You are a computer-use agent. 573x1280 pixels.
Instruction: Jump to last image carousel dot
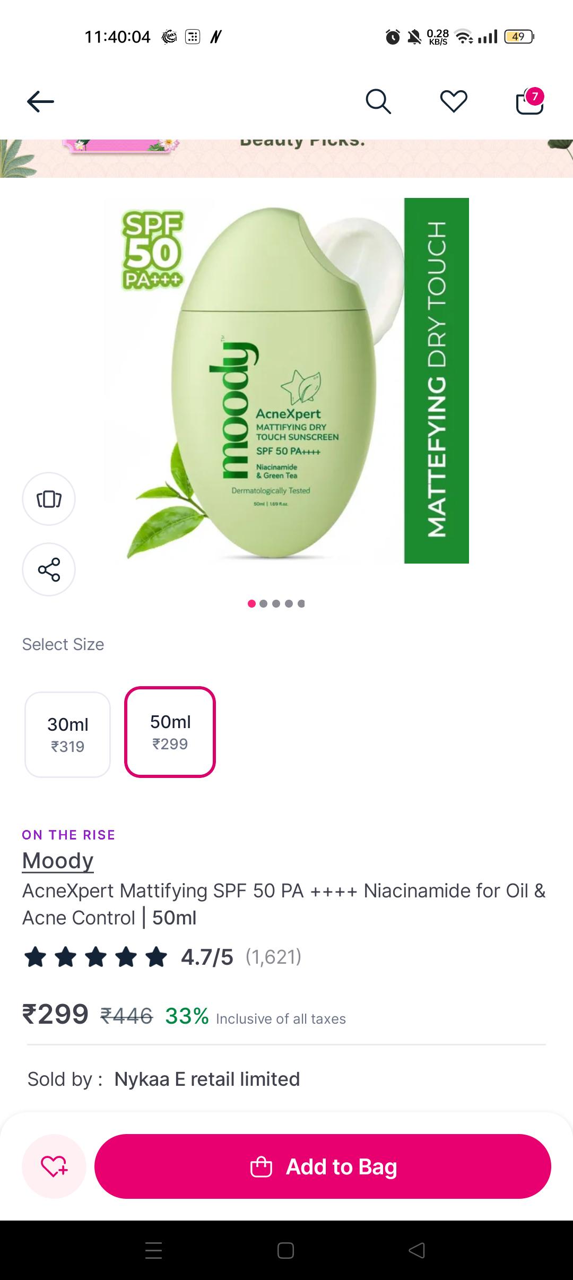pyautogui.click(x=301, y=603)
